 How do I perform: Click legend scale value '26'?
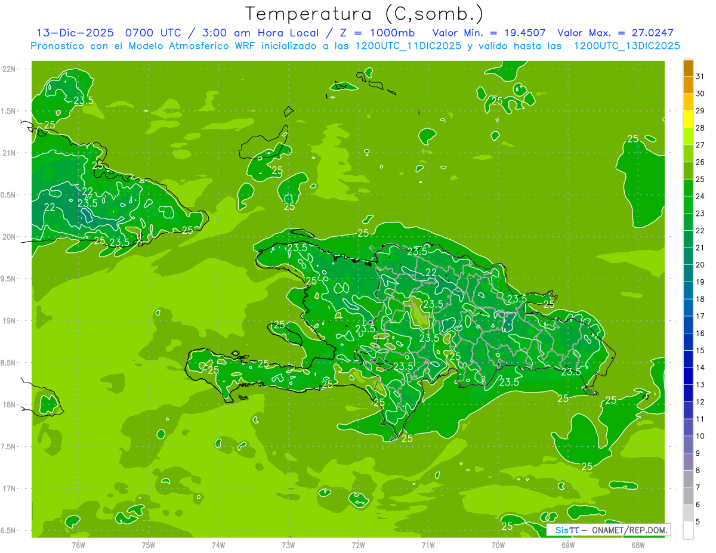click(700, 162)
